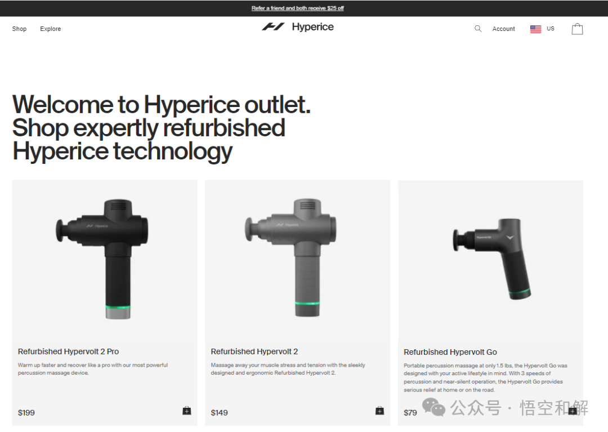Click the 'Portable percussion massage' description
Image resolution: width=608 pixels, height=432 pixels.
click(485, 378)
